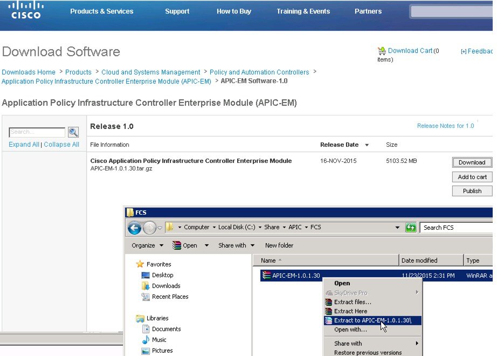Expand the address bar history dropdown arrow
Screen dimensions: 497x356
coord(397,228)
